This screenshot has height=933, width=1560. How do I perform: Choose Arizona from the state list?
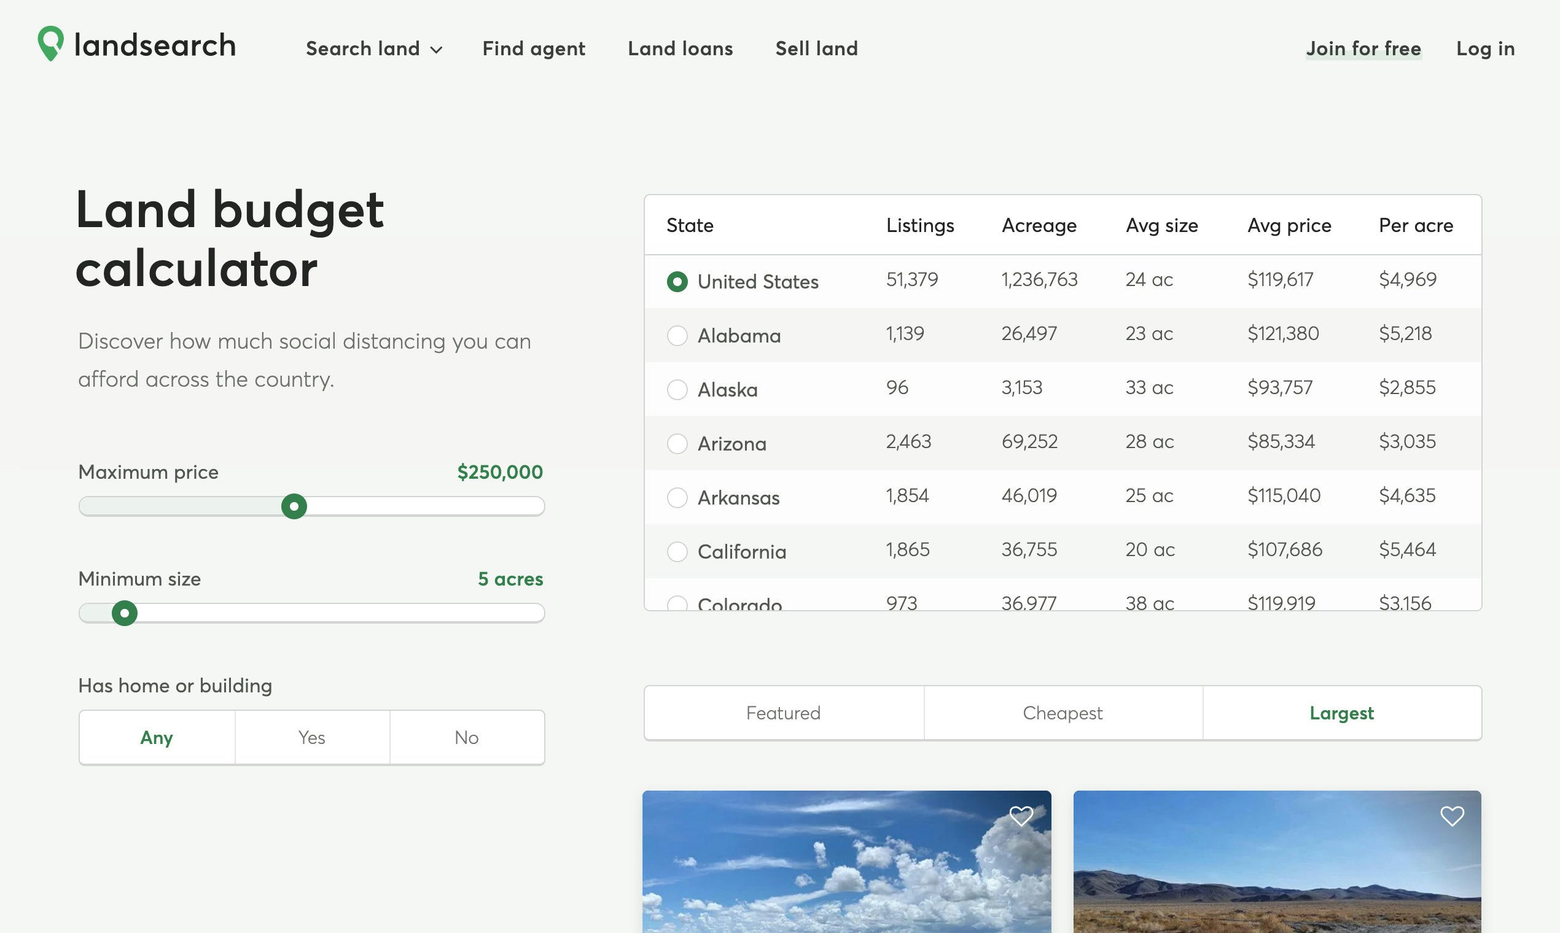(x=677, y=444)
